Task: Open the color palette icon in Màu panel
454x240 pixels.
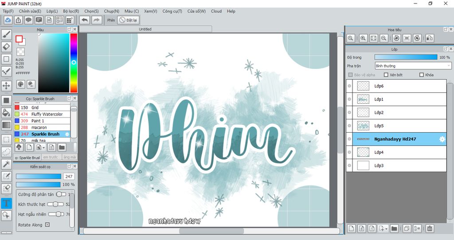Action: [x=21, y=84]
